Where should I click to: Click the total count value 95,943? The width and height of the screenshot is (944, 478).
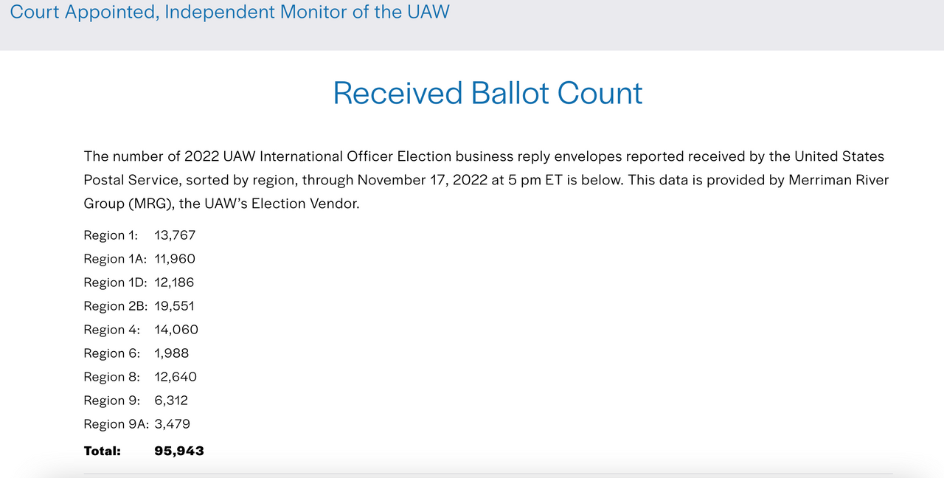179,451
